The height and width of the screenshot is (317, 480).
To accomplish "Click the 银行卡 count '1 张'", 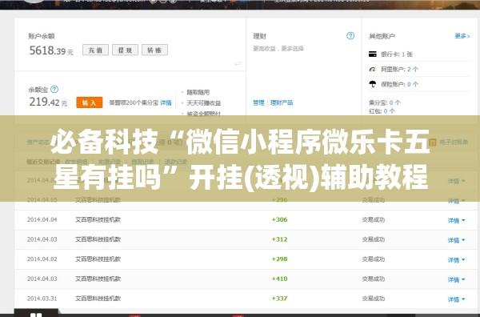I will [407, 54].
